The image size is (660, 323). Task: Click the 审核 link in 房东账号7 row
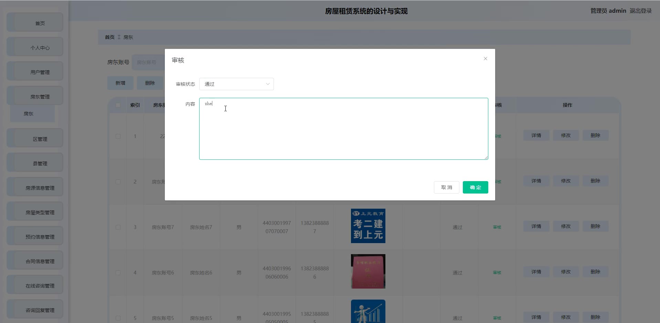pyautogui.click(x=497, y=227)
